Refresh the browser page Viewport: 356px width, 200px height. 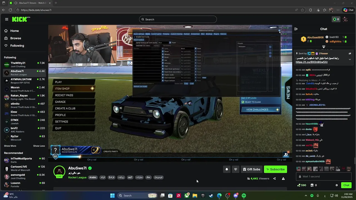10,10
